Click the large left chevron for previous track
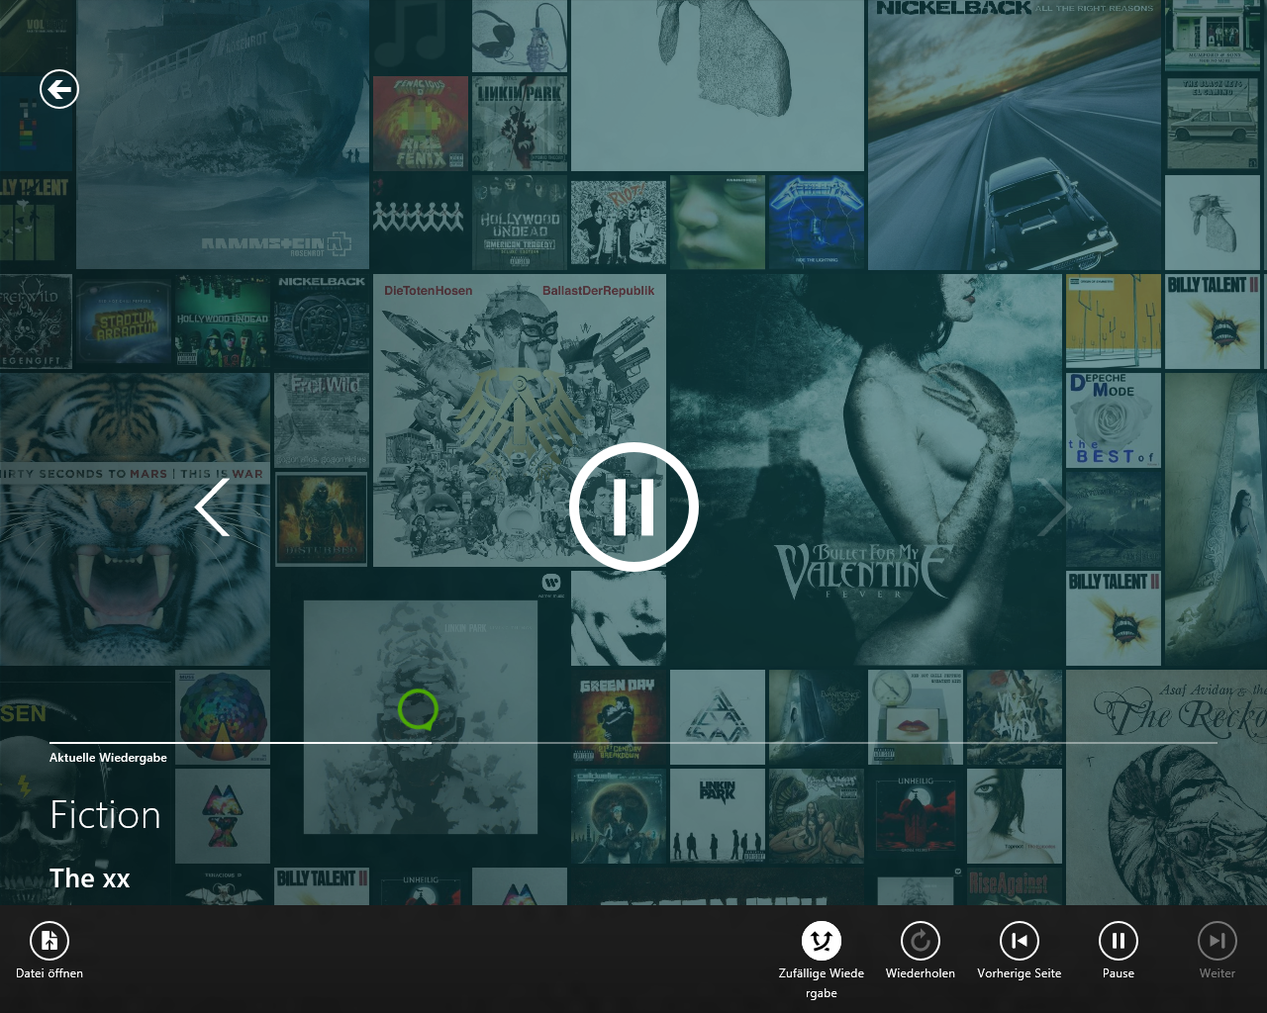 pos(212,506)
